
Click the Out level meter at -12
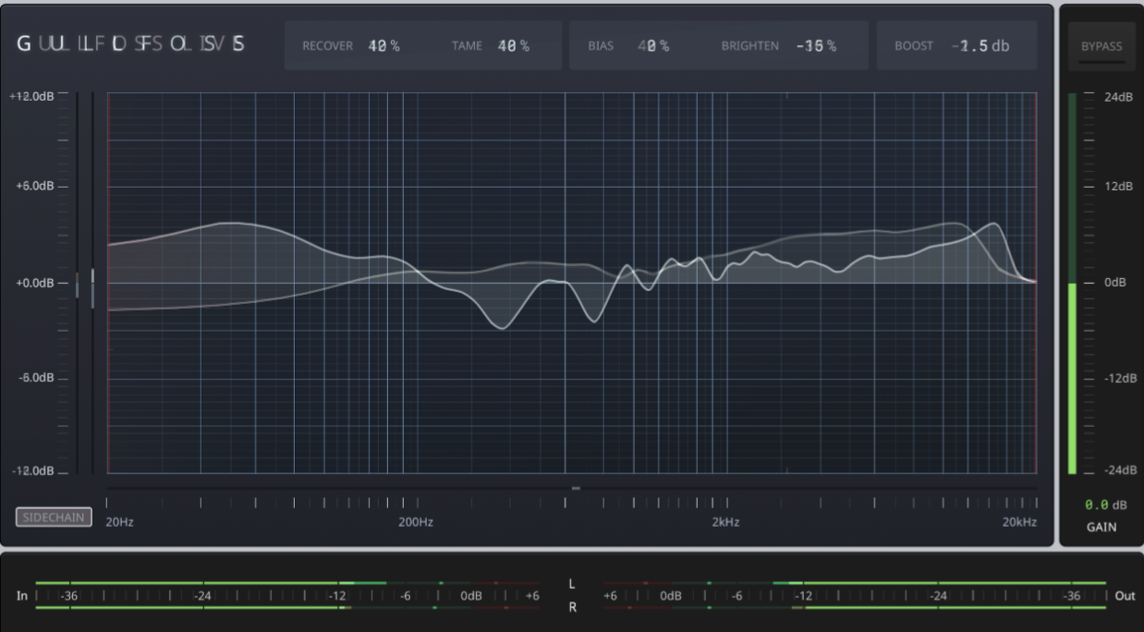coord(803,596)
